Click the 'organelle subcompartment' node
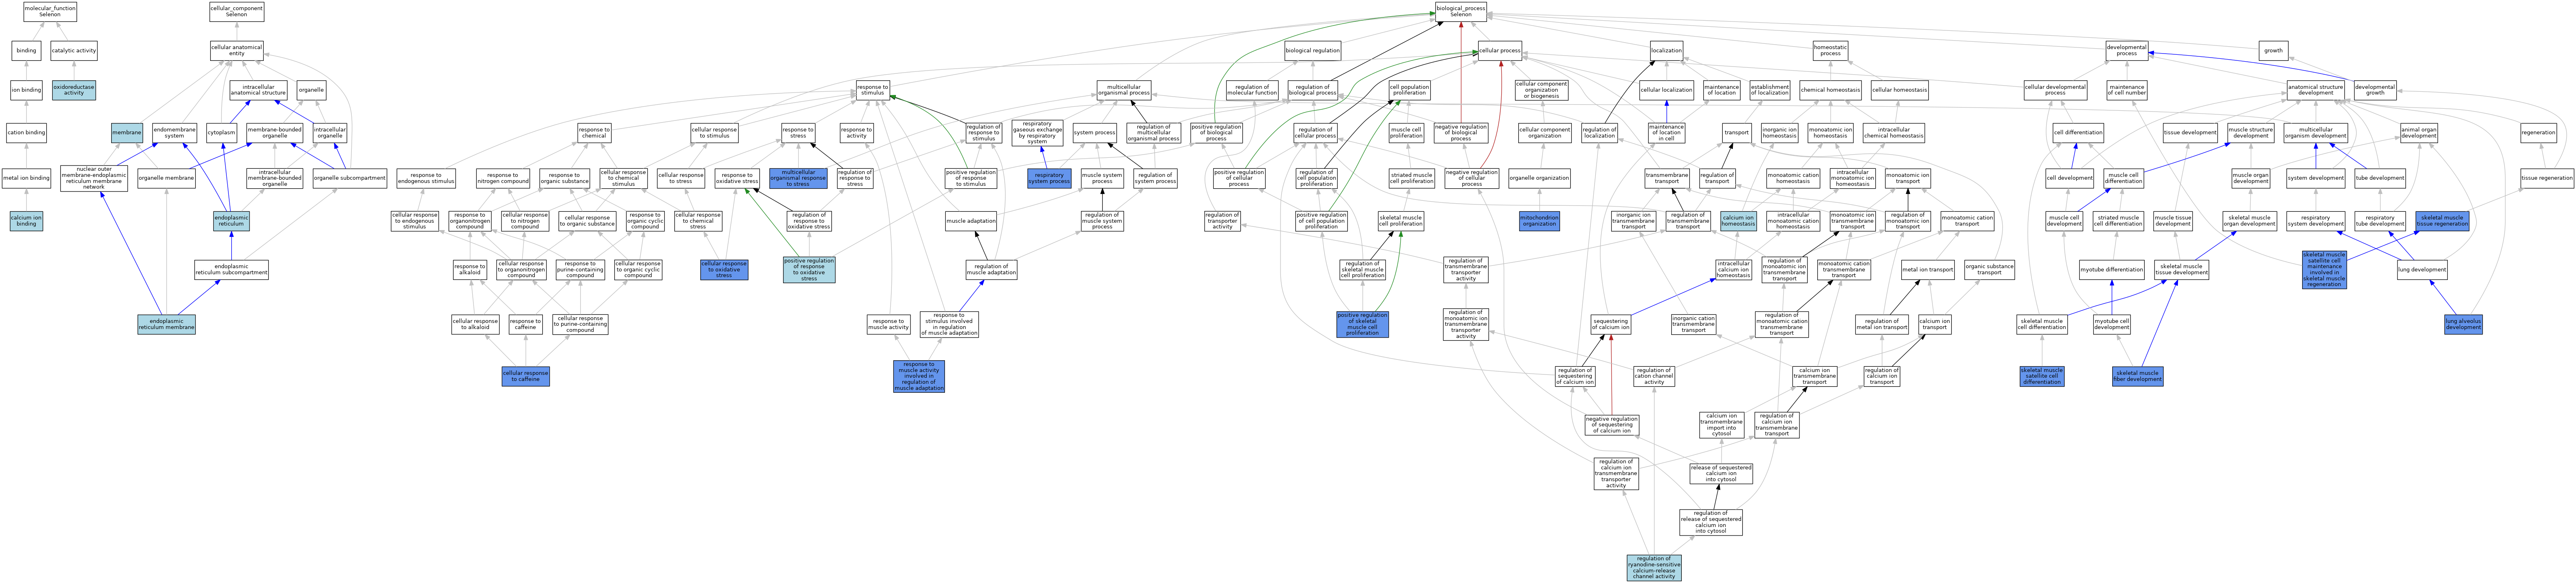Image resolution: width=2576 pixels, height=583 pixels. pyautogui.click(x=350, y=178)
